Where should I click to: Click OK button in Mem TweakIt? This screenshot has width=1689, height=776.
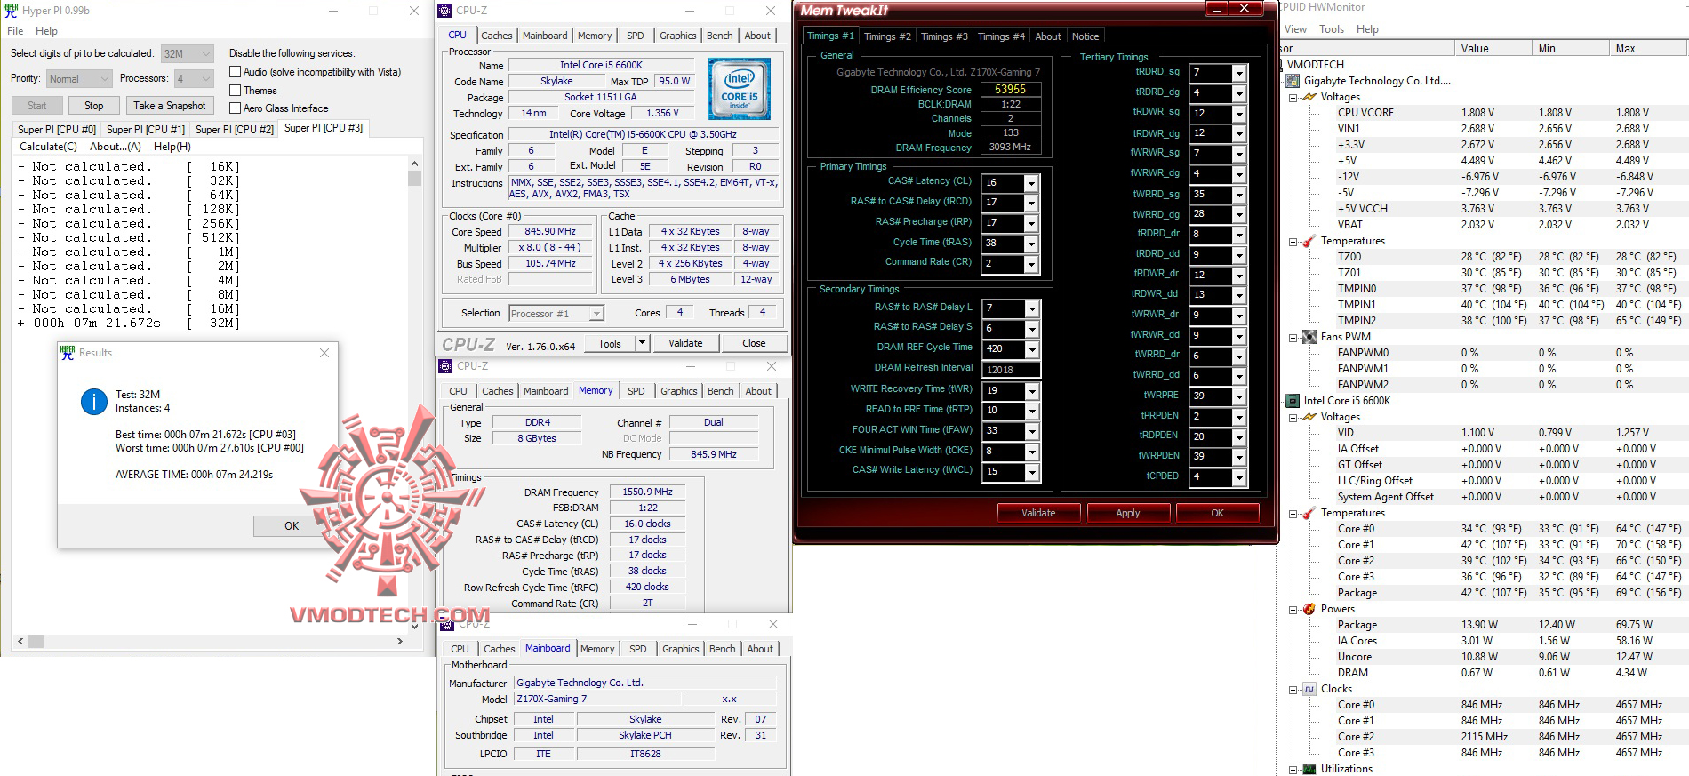pos(1218,513)
